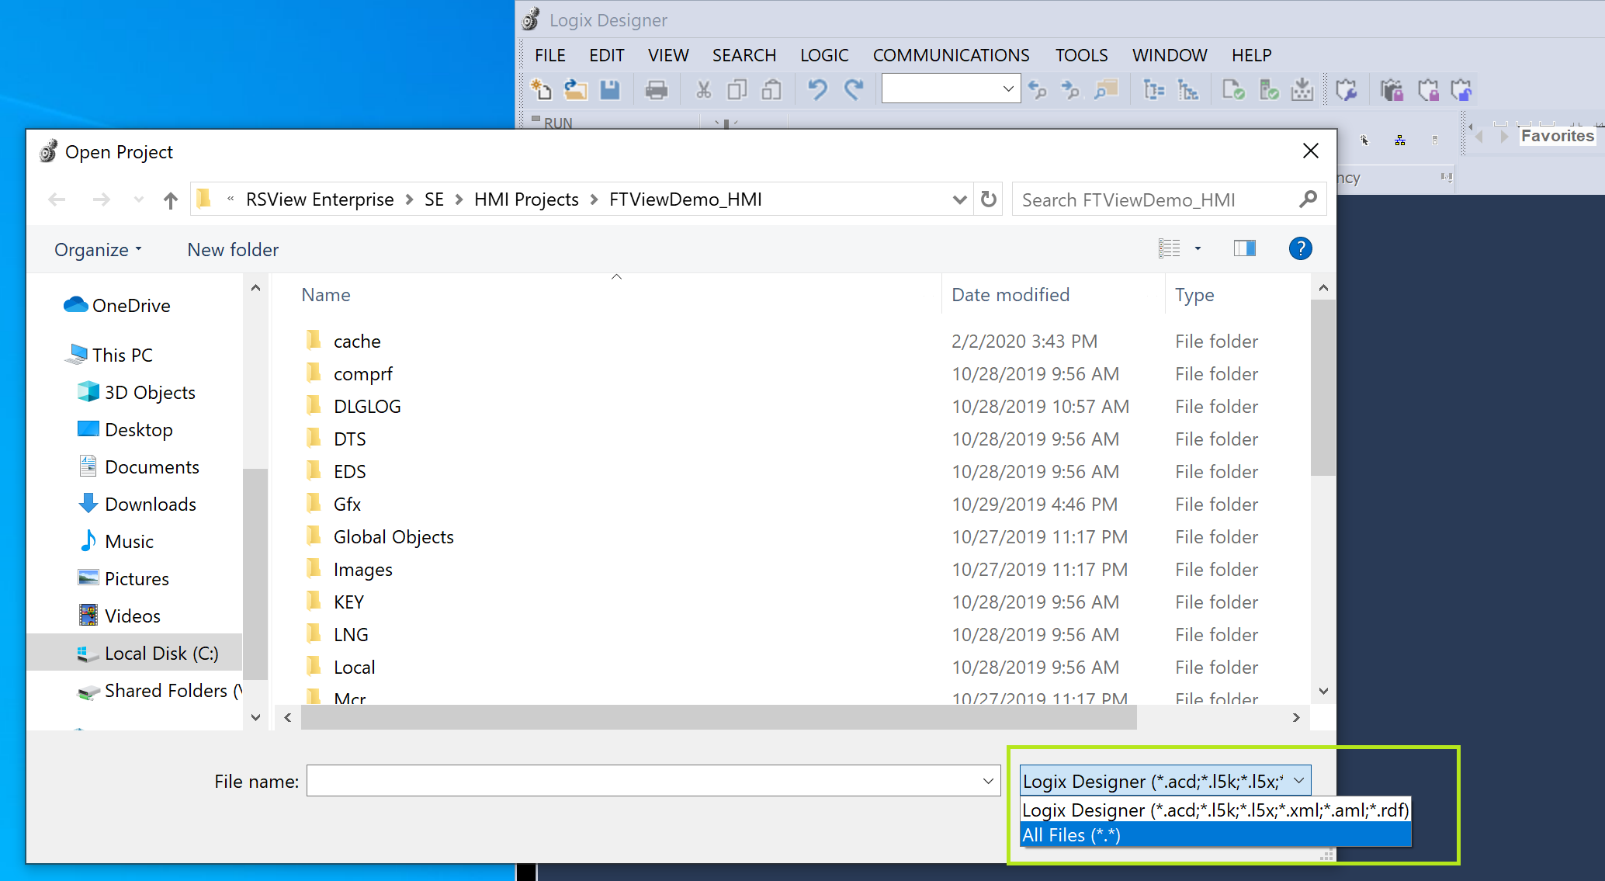Select Downloads in navigation pane
The image size is (1605, 881).
click(x=150, y=505)
